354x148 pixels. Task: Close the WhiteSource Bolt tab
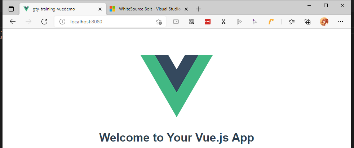186,9
